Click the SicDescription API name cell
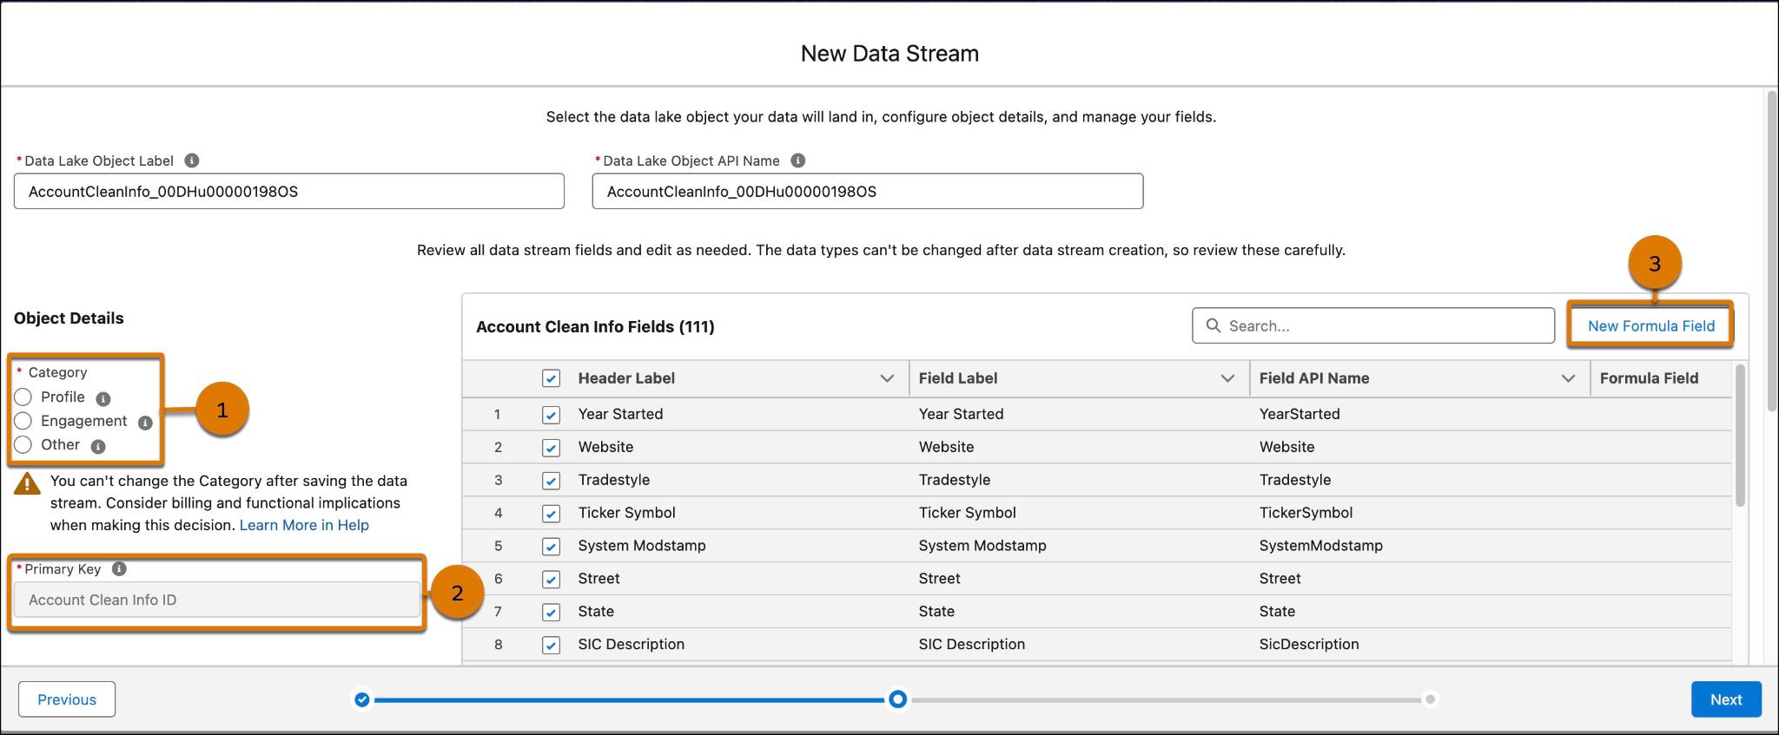Viewport: 1779px width, 735px height. (1309, 644)
